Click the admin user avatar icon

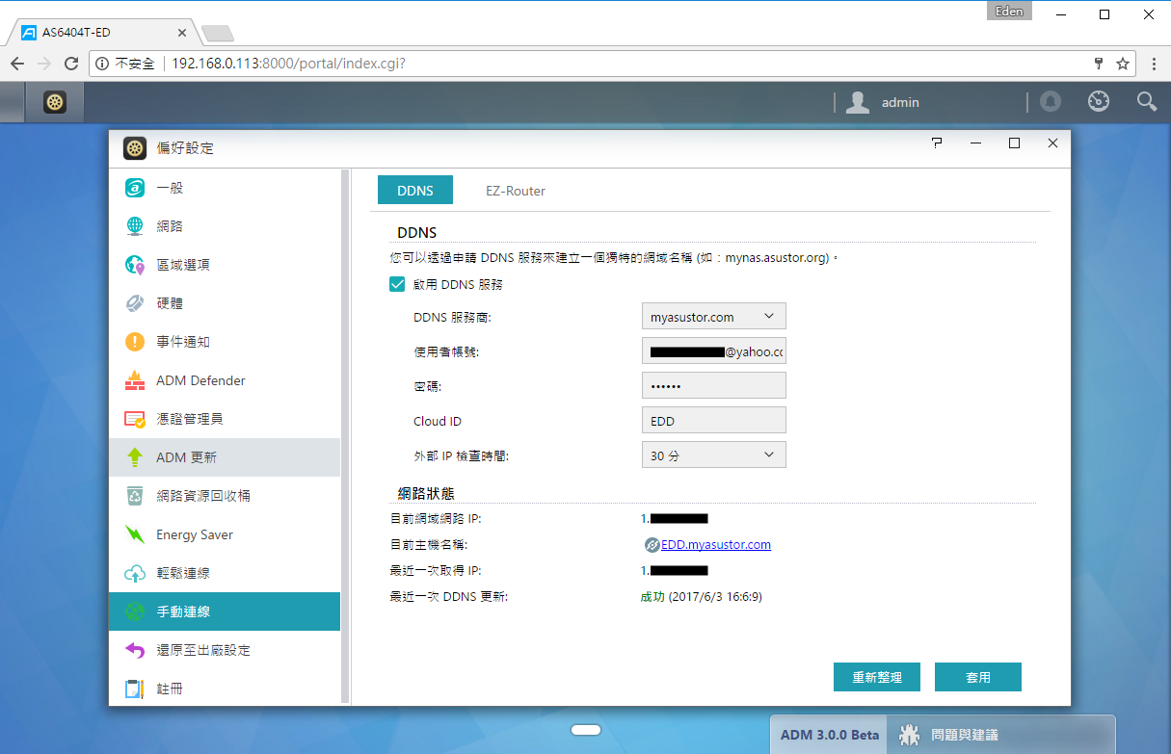click(x=858, y=102)
